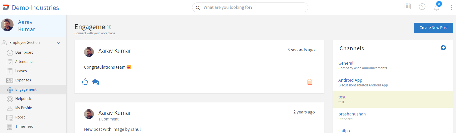Delete the Congratulations team post
The width and height of the screenshot is (456, 133).
click(x=310, y=82)
